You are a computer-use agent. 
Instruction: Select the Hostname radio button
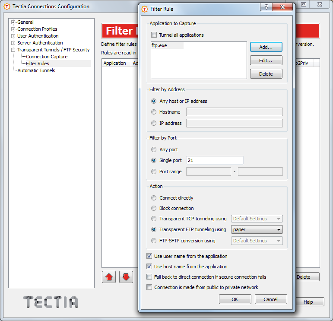[154, 112]
